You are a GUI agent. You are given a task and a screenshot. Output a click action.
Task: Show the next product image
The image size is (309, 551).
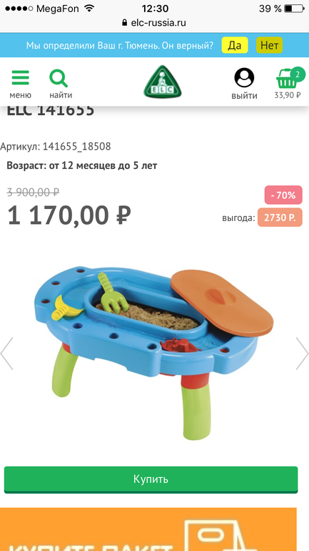pyautogui.click(x=302, y=353)
